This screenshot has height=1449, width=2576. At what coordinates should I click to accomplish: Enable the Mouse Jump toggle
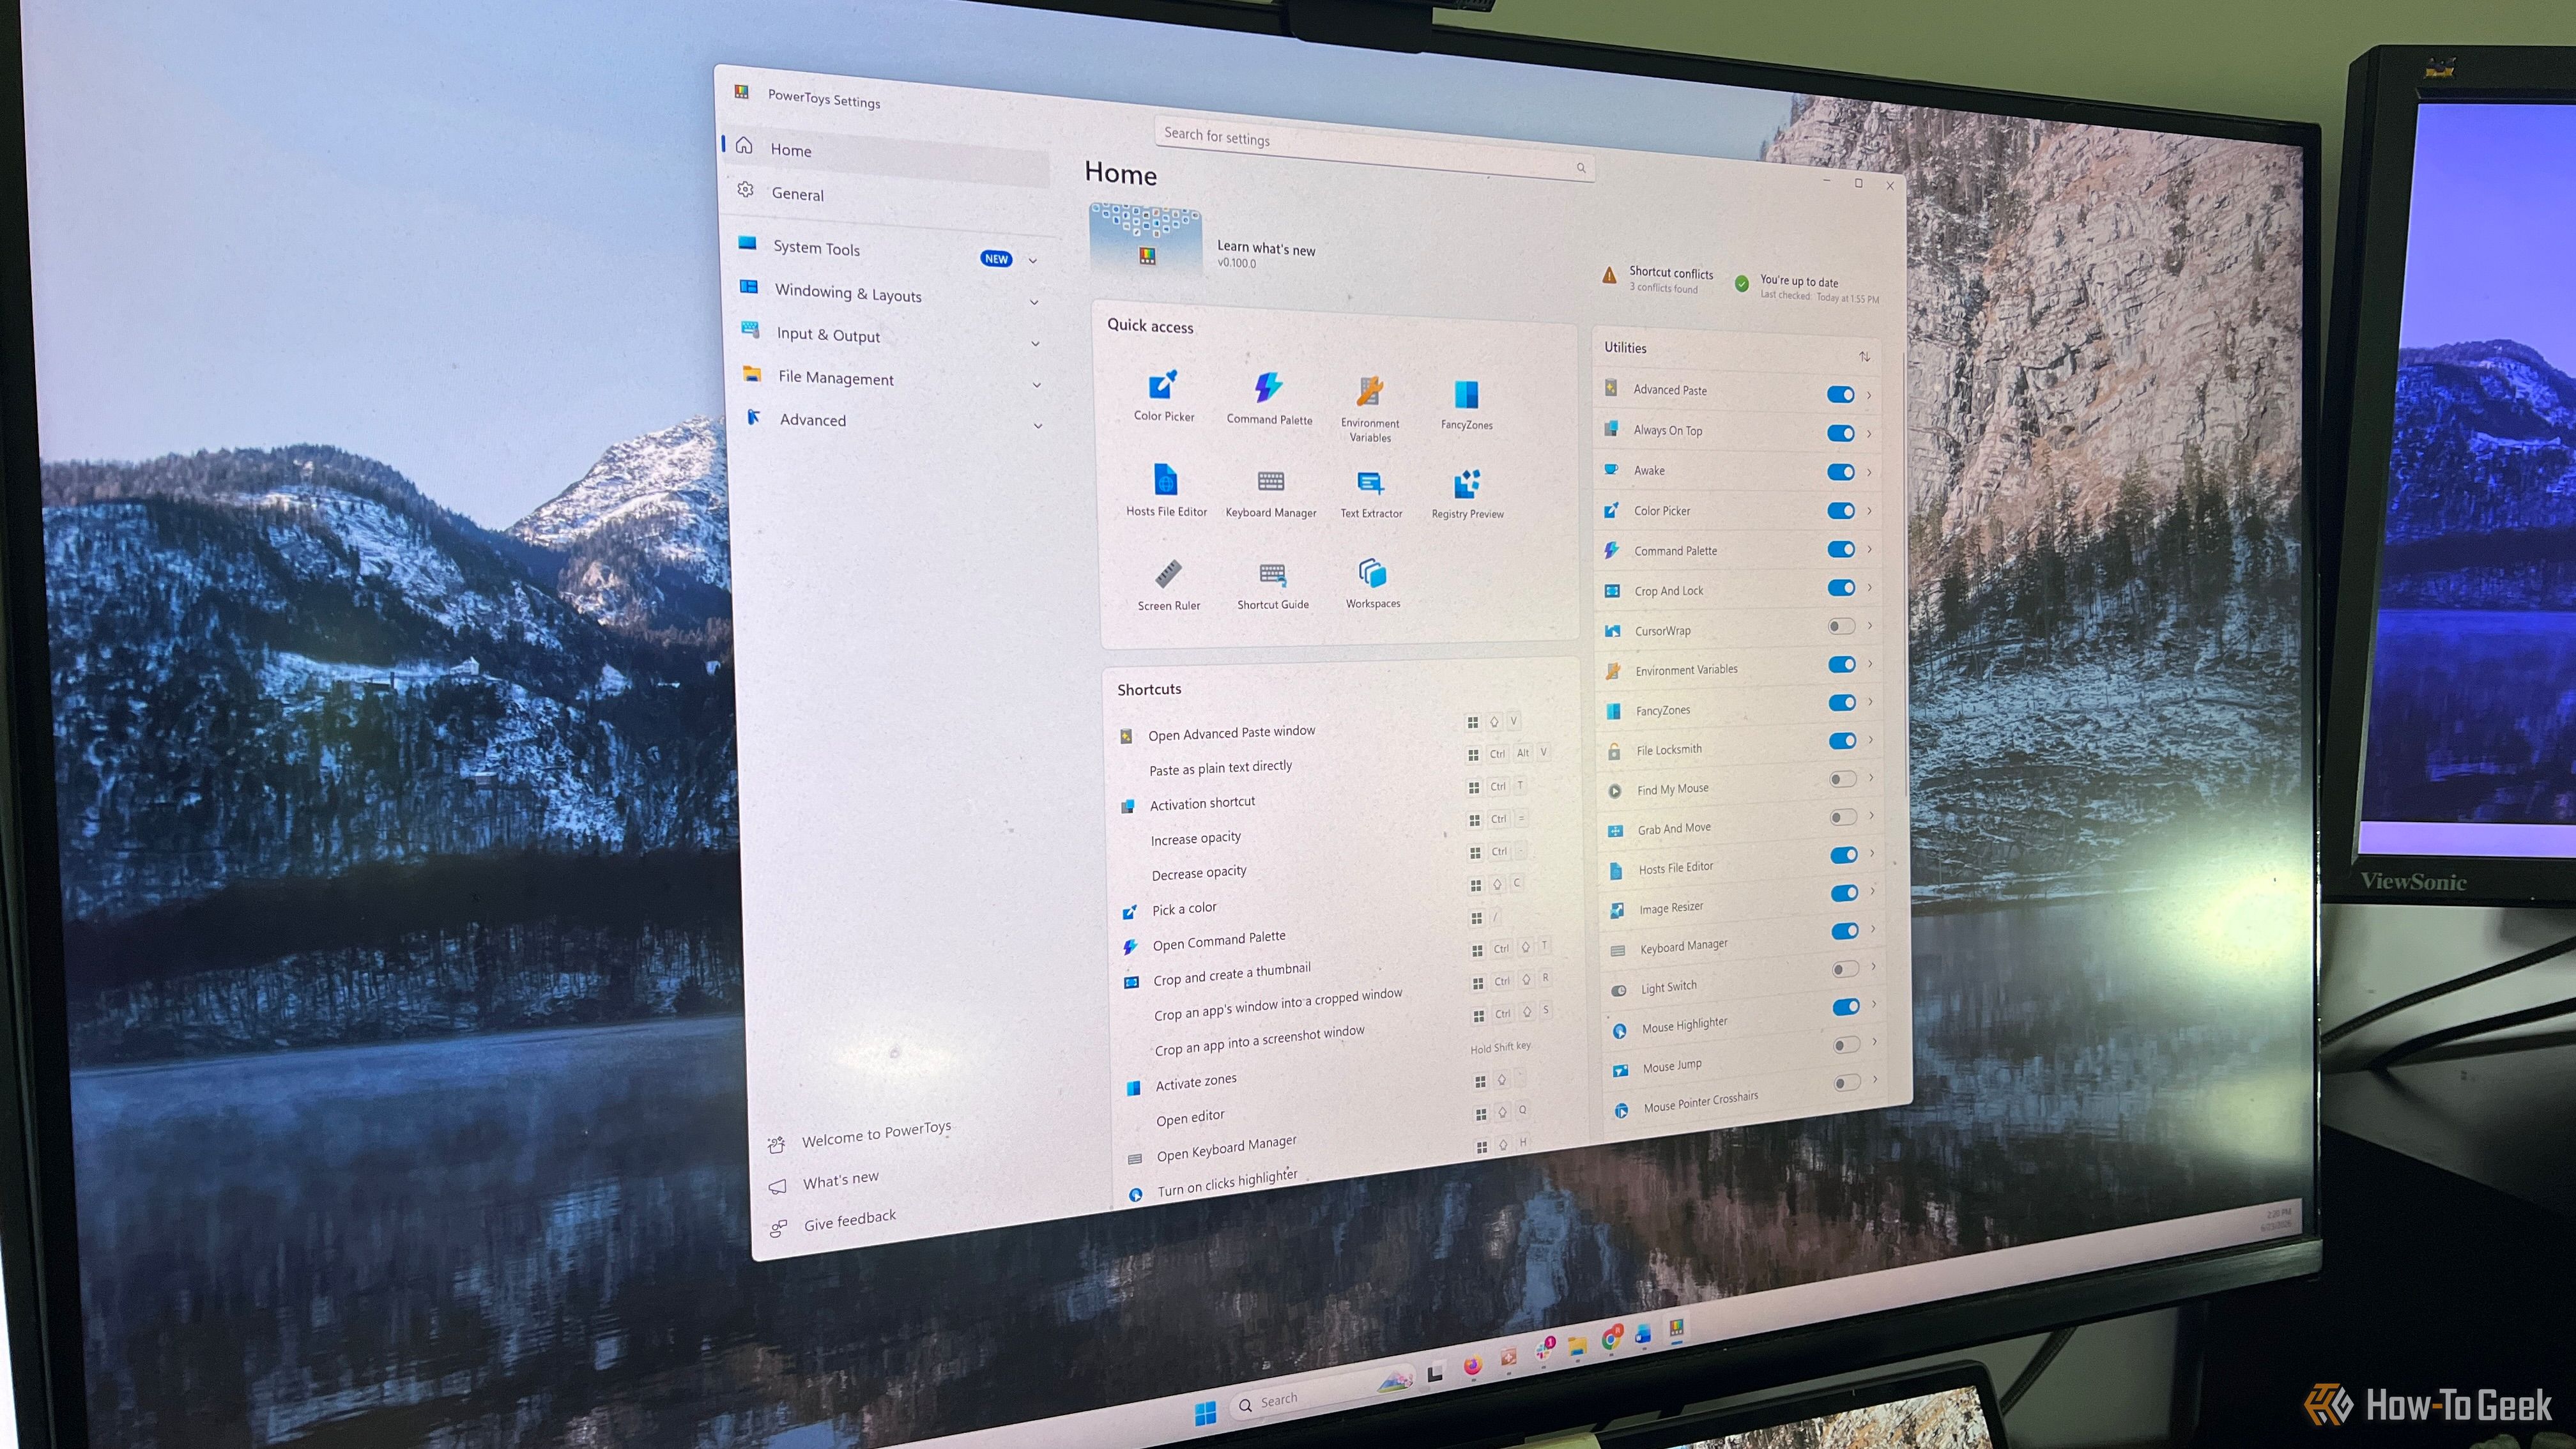pyautogui.click(x=1846, y=1045)
